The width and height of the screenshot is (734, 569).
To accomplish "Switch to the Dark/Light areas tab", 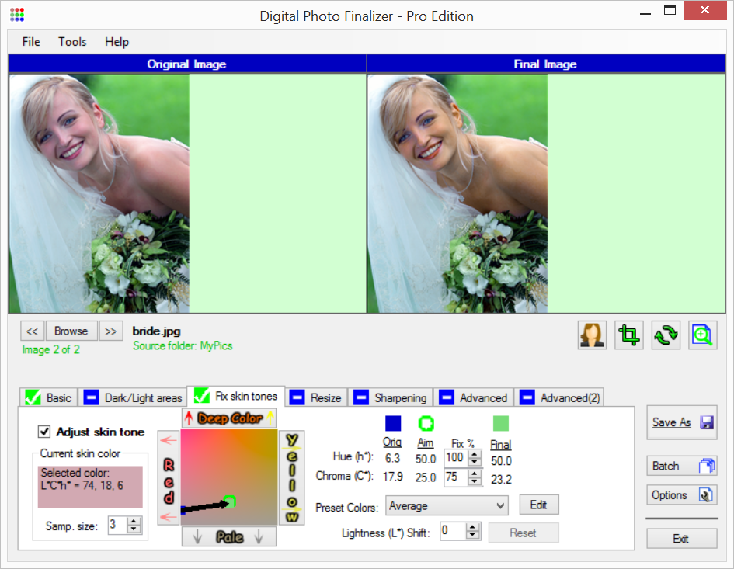I will coord(134,397).
